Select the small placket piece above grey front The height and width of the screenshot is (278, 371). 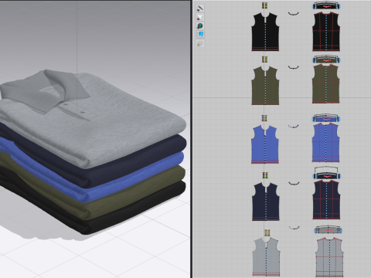[x=267, y=232]
